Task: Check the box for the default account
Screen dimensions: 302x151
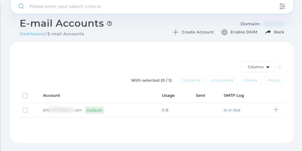Action: tap(25, 110)
